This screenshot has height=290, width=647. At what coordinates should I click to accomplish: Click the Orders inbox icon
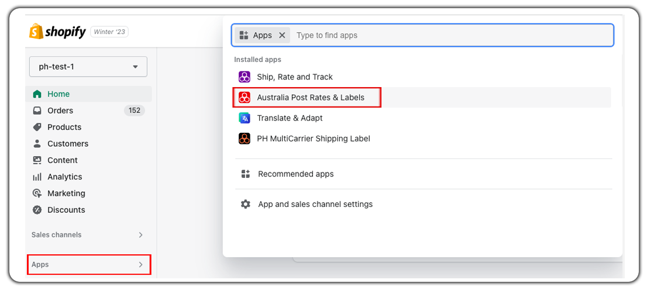(x=37, y=111)
